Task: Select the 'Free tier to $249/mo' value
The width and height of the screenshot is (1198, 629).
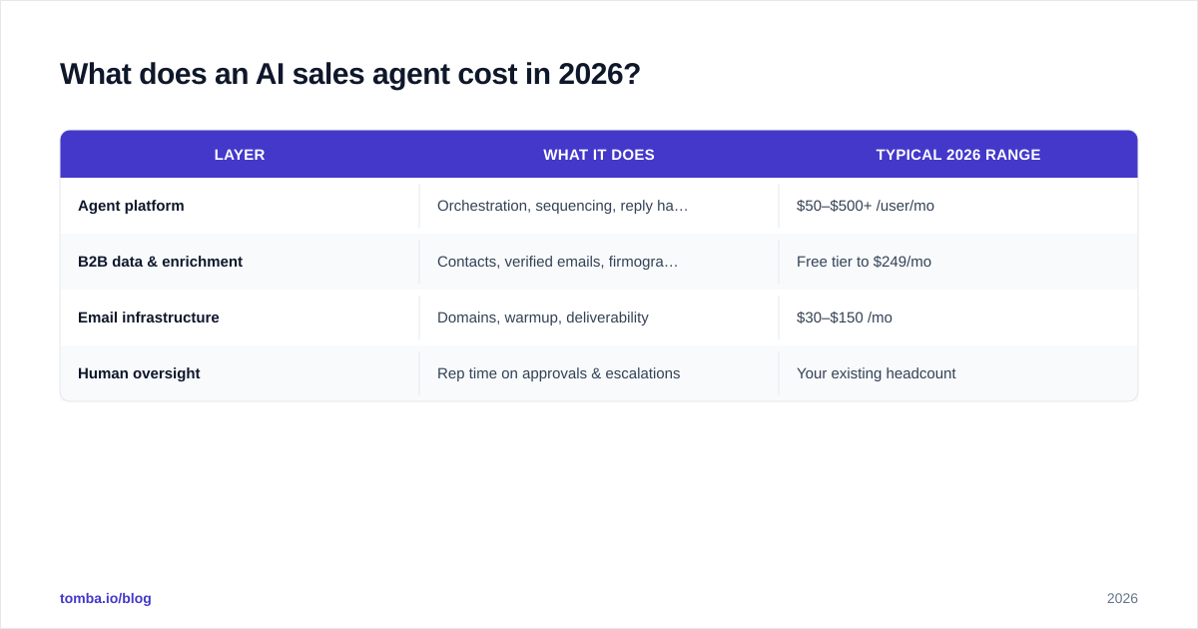Action: (x=864, y=262)
